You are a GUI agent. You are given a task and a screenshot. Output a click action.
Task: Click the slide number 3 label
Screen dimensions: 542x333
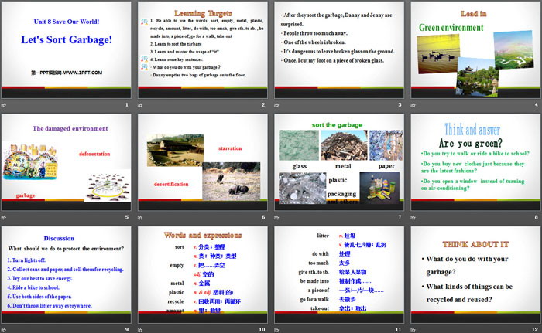pos(400,104)
